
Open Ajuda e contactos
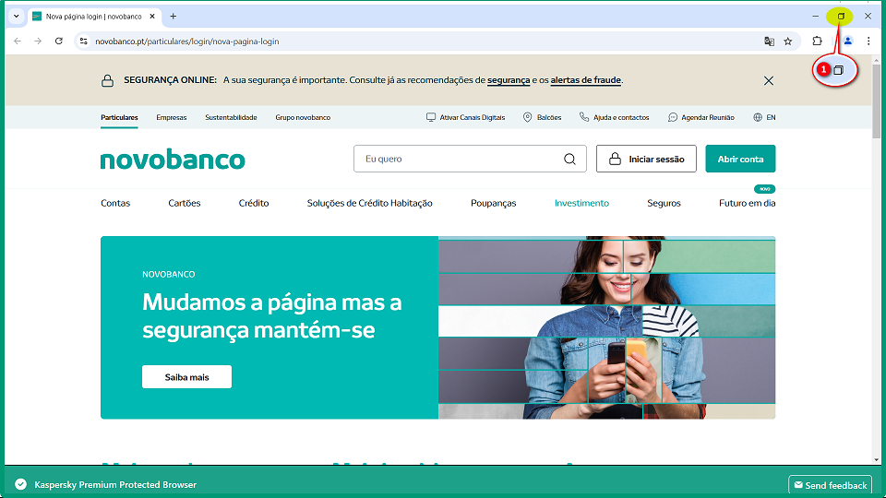[615, 117]
